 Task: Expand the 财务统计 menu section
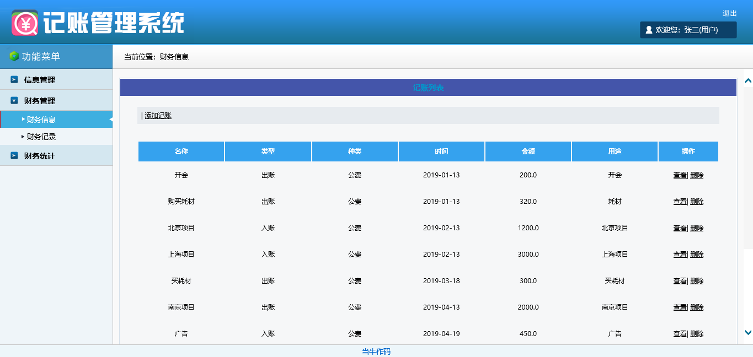coord(56,156)
